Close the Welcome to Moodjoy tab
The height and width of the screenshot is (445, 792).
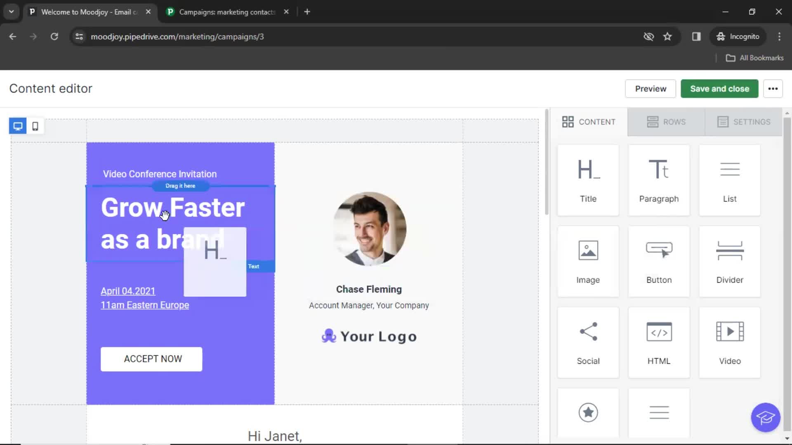pyautogui.click(x=148, y=12)
